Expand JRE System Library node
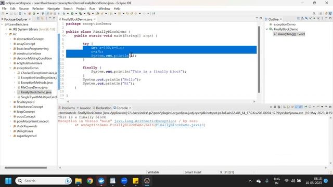This screenshot has width=333, height=187. pyautogui.click(x=6, y=29)
